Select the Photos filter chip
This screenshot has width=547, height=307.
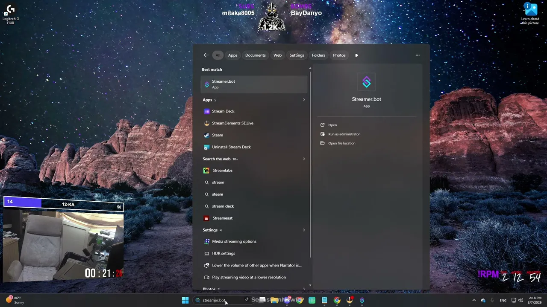(339, 55)
